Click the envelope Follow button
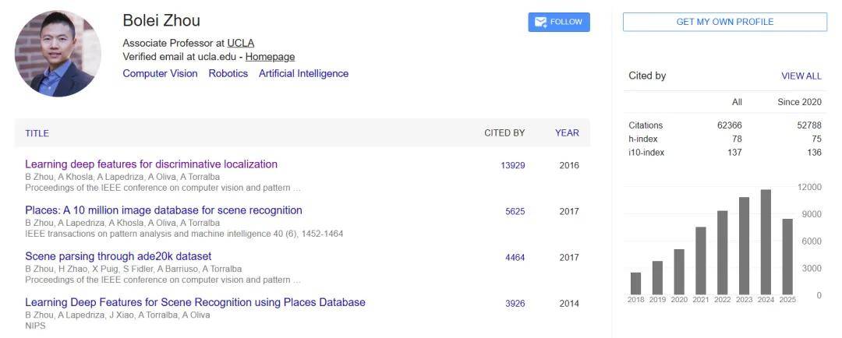This screenshot has height=338, width=842. coord(559,23)
